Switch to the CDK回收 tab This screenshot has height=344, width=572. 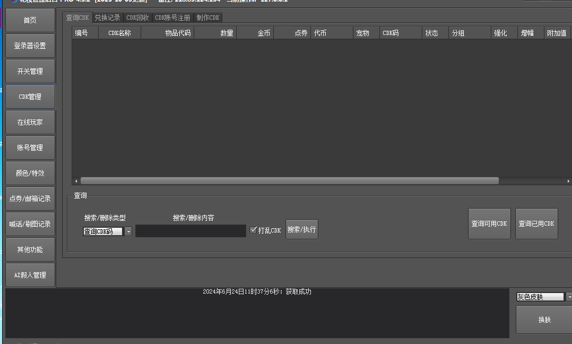[137, 18]
